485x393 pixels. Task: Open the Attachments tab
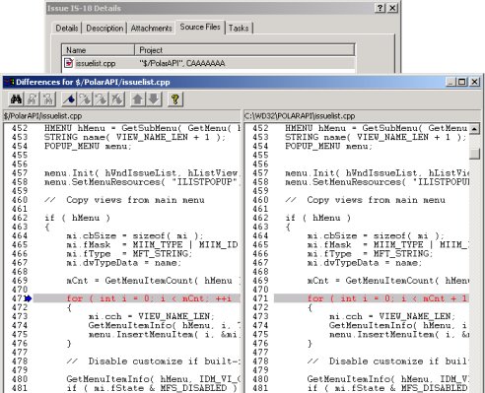(151, 29)
